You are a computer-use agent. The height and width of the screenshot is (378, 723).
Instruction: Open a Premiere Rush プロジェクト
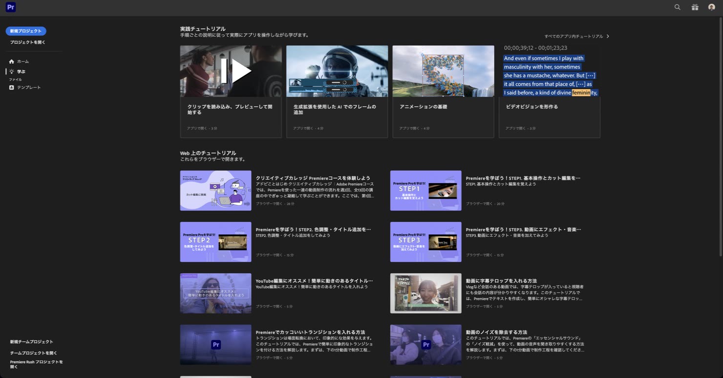[37, 364]
